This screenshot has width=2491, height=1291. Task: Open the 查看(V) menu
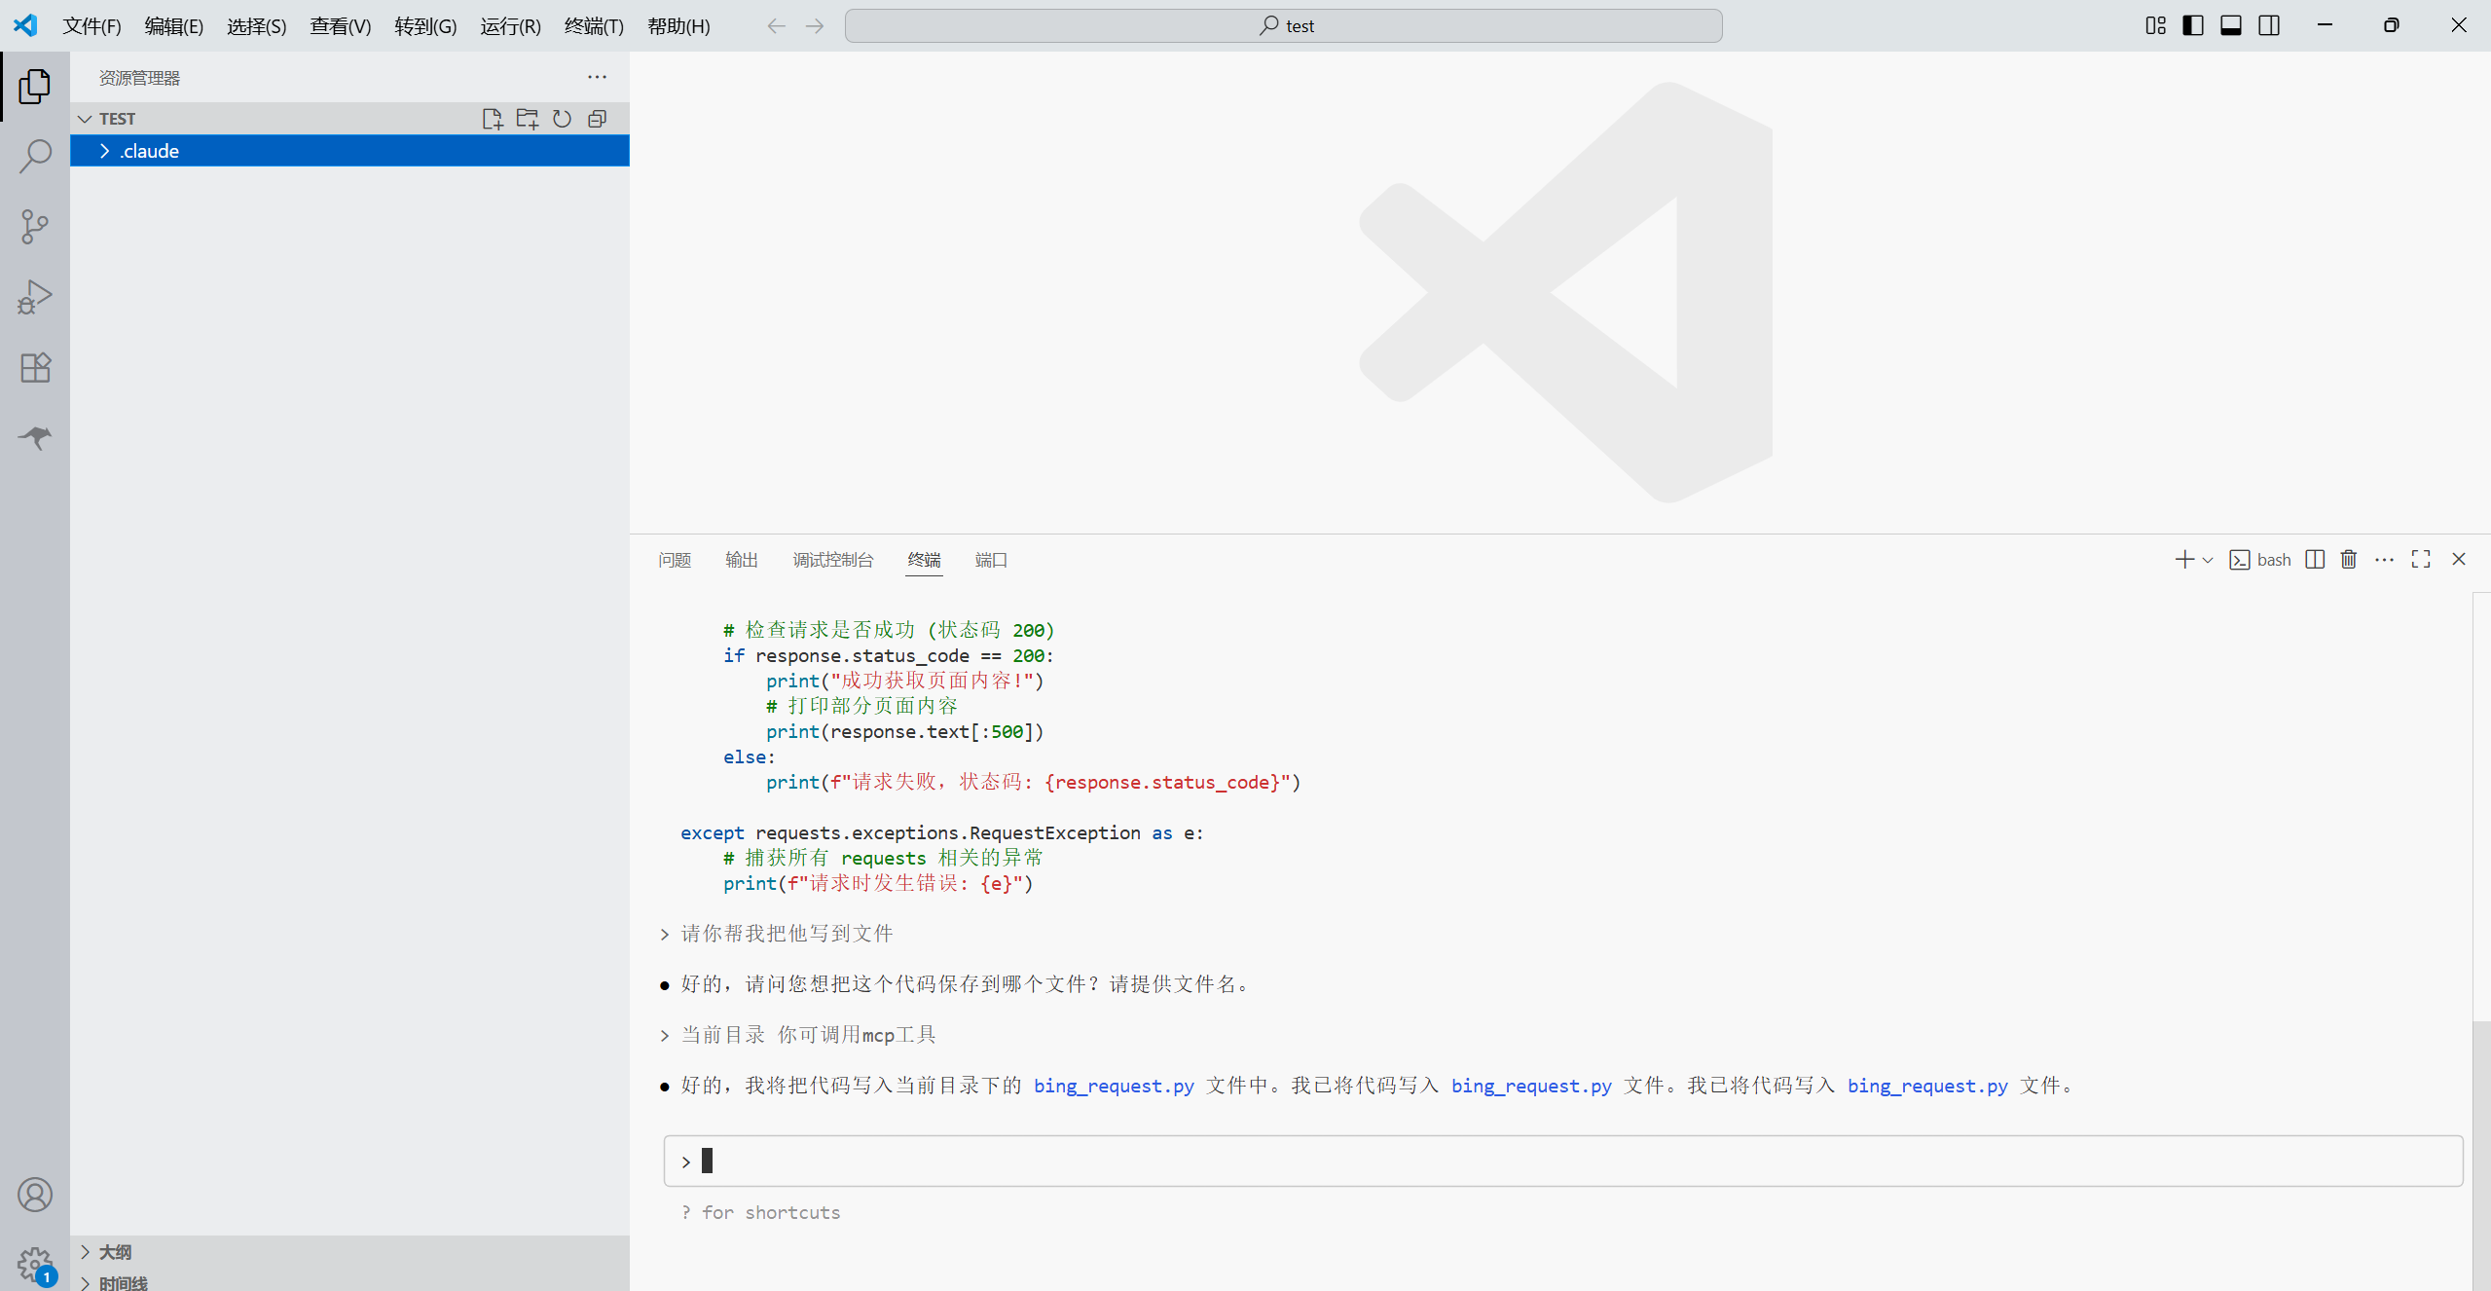pos(341,26)
